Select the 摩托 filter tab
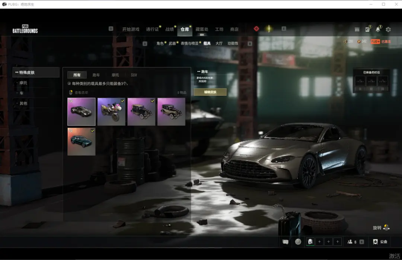This screenshot has height=260, width=402. tap(115, 75)
